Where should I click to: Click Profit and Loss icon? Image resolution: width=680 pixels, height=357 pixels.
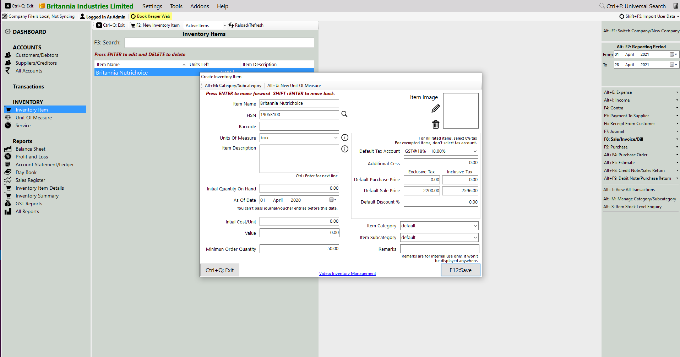click(x=8, y=157)
